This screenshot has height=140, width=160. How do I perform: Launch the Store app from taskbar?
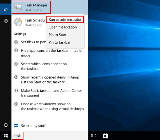pos(106,135)
